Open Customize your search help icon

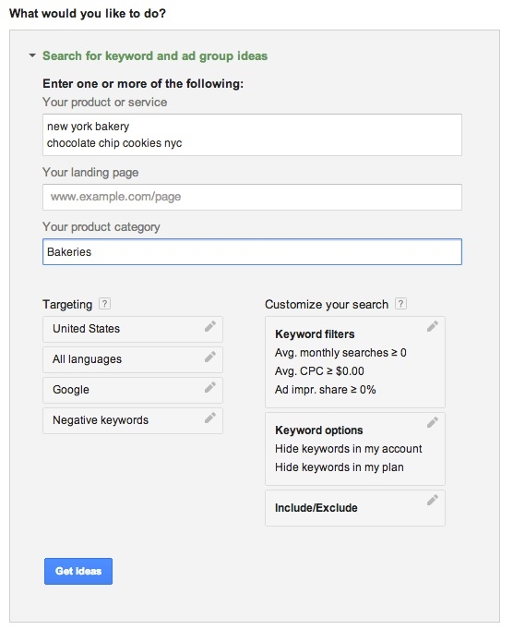click(400, 303)
